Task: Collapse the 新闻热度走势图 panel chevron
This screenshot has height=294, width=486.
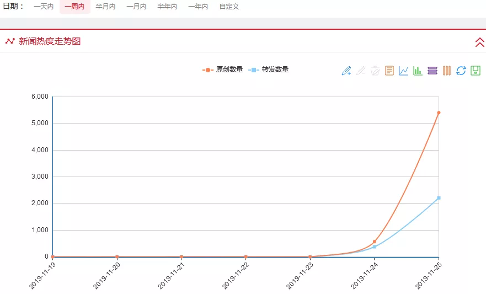Action: (x=479, y=42)
